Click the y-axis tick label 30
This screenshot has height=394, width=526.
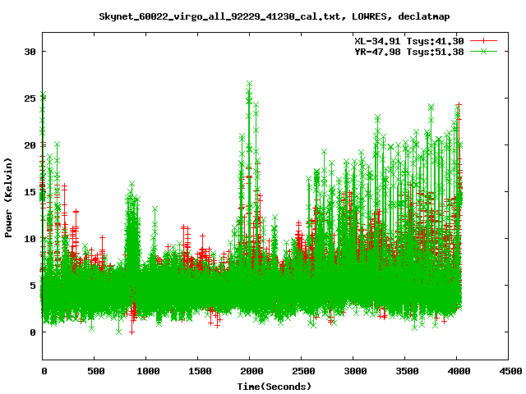[x=30, y=52]
